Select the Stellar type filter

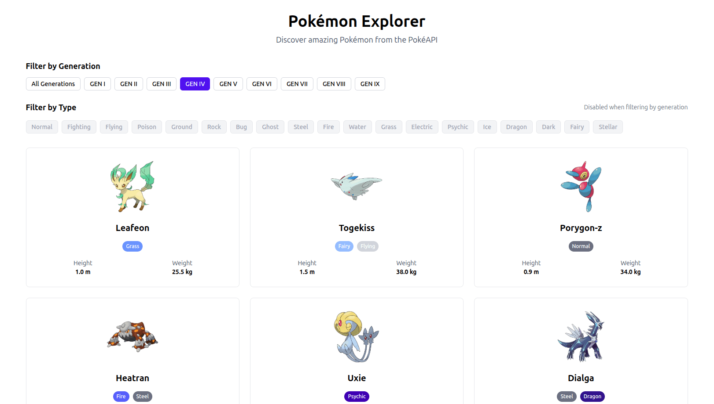coord(607,126)
